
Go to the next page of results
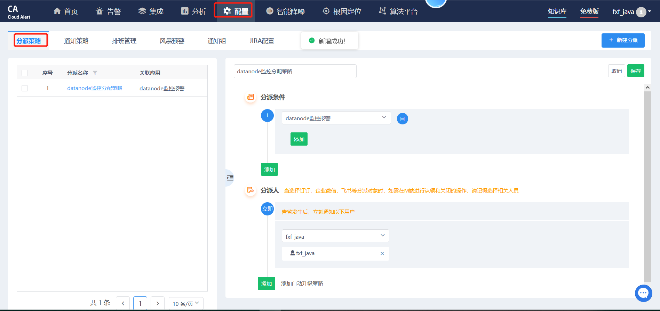(x=158, y=303)
